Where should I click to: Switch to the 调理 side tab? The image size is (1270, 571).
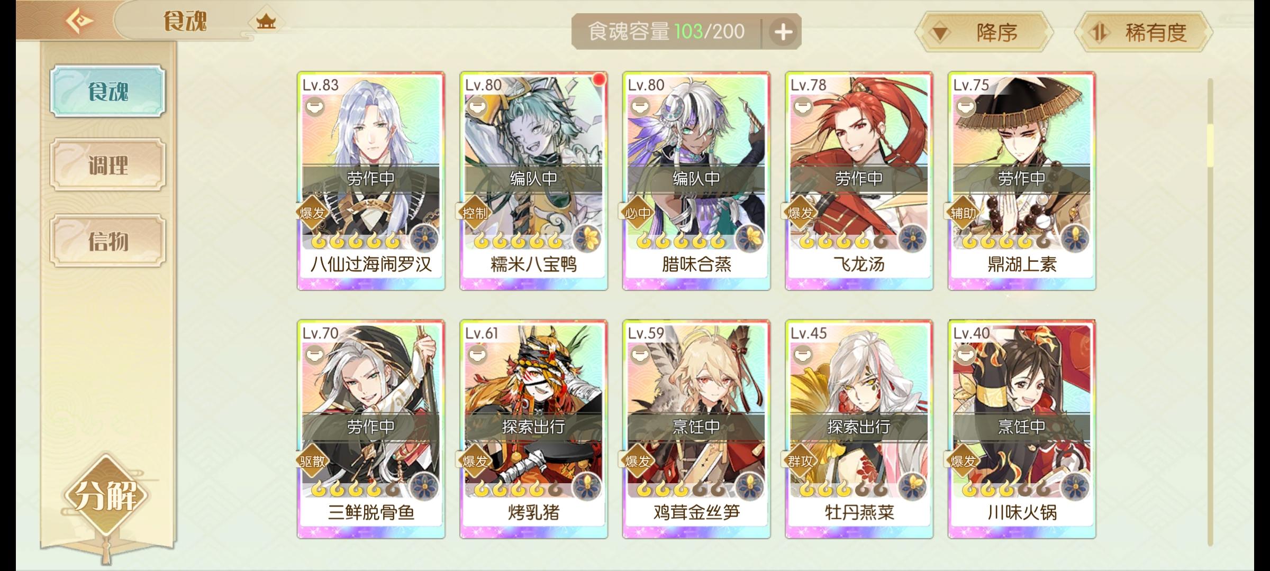108,165
